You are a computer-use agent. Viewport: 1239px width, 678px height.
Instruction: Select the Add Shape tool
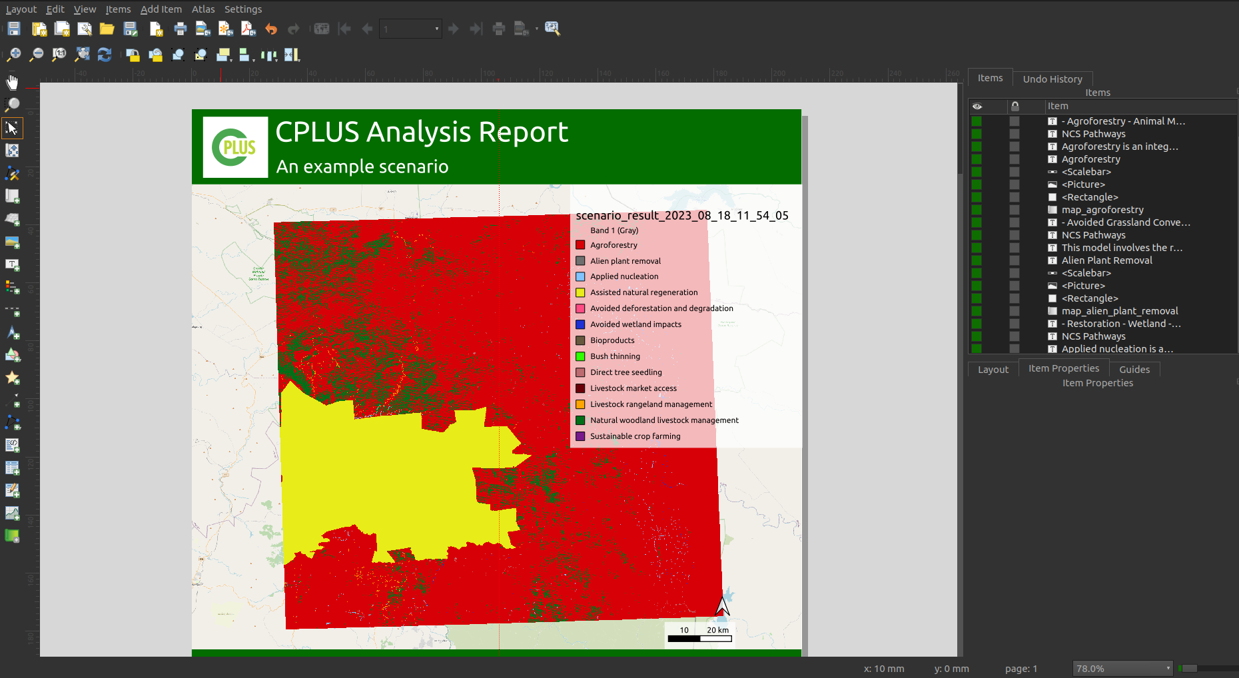tap(12, 355)
